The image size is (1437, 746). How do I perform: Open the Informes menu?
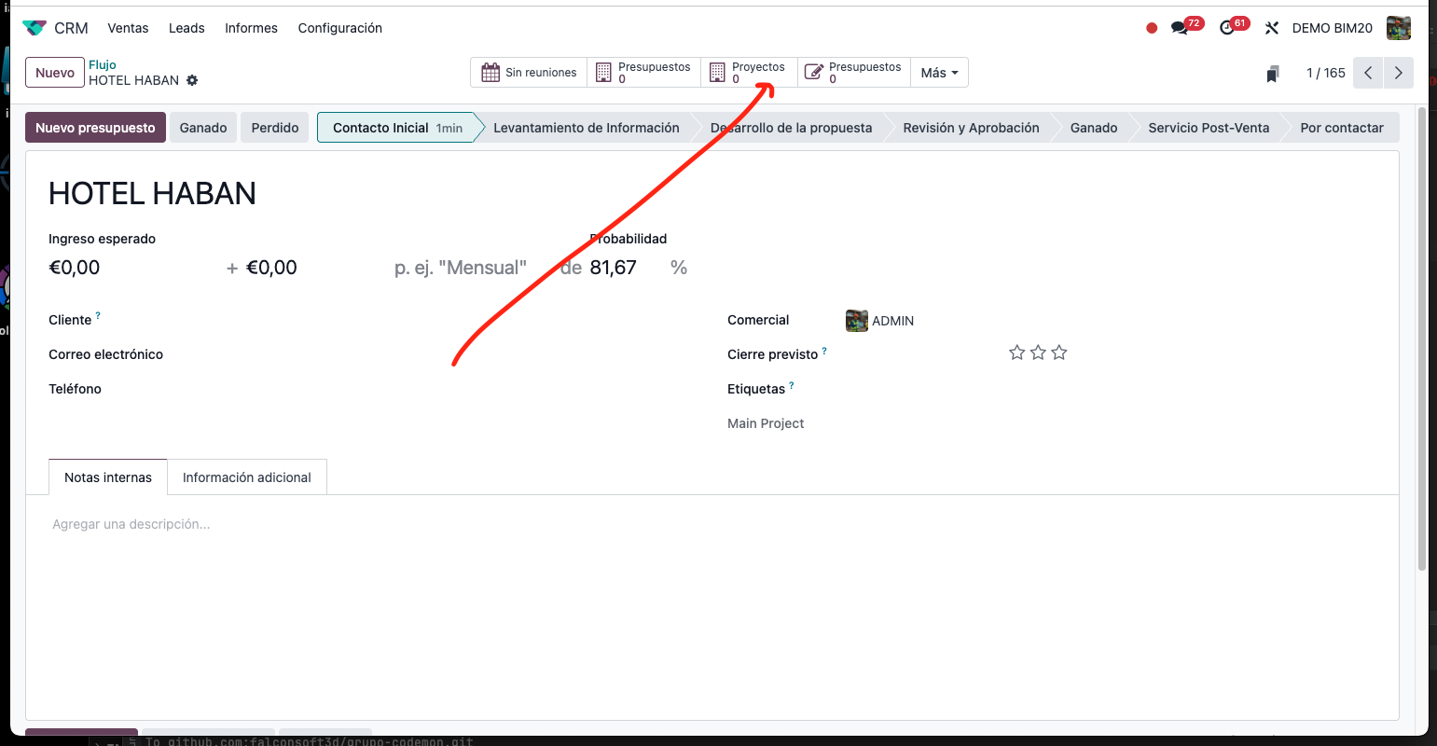pyautogui.click(x=251, y=28)
